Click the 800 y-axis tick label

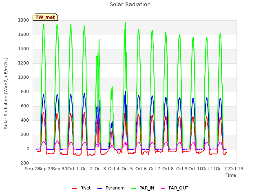pos(25,91)
